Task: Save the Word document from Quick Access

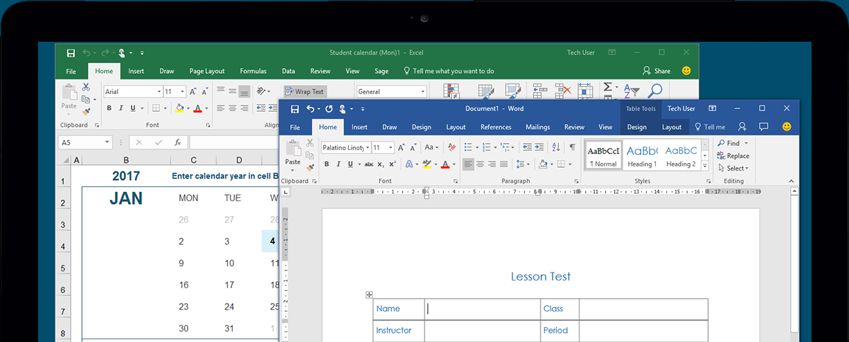Action: [294, 108]
